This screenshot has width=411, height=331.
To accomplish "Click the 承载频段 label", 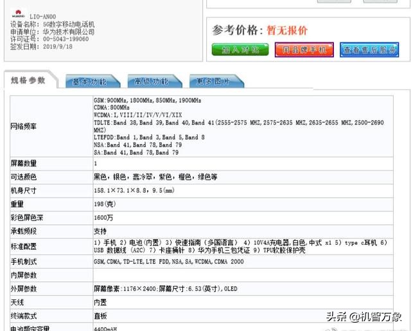I will tap(24, 231).
